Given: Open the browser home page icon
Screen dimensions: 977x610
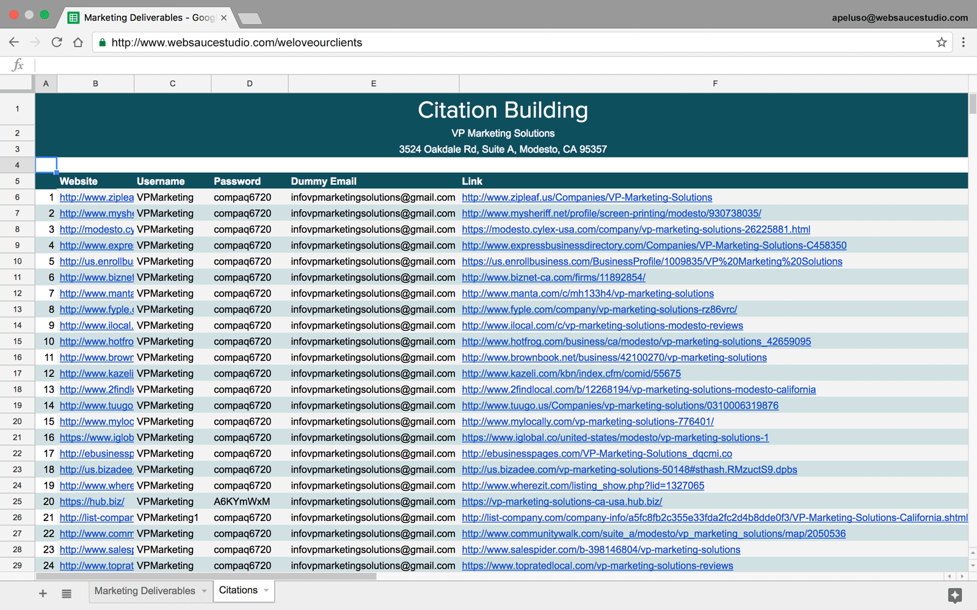Looking at the screenshot, I should pyautogui.click(x=78, y=42).
